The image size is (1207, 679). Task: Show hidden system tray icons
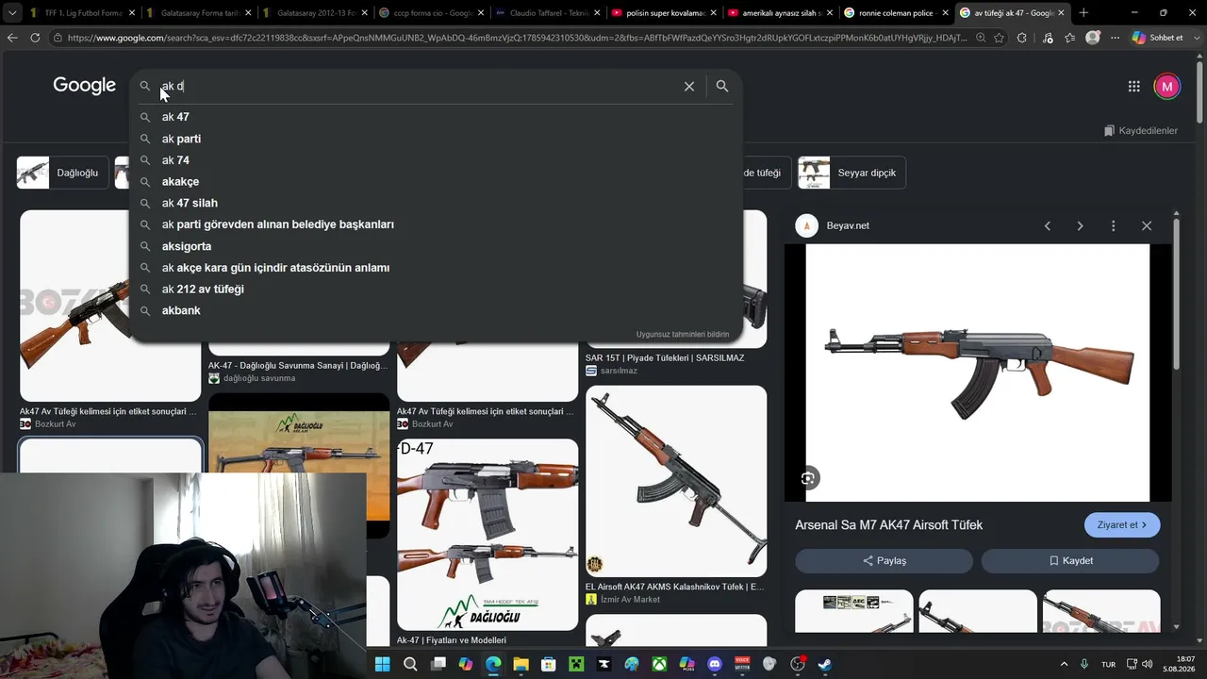(1065, 664)
